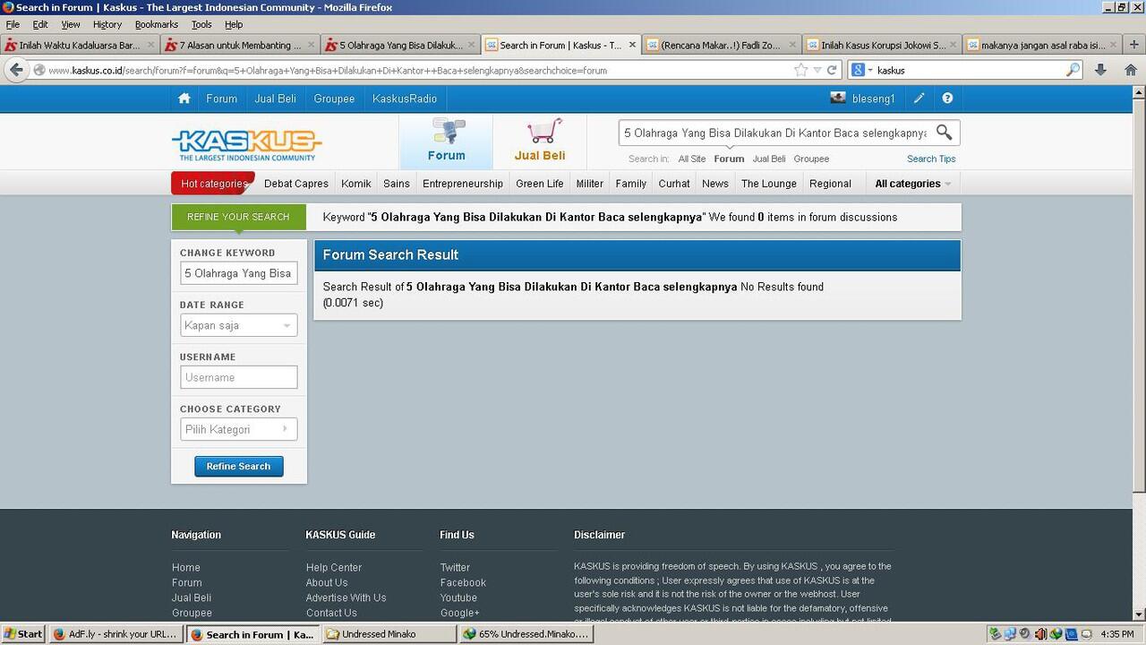Expand the All categories dropdown
This screenshot has height=645, width=1146.
[x=912, y=184]
